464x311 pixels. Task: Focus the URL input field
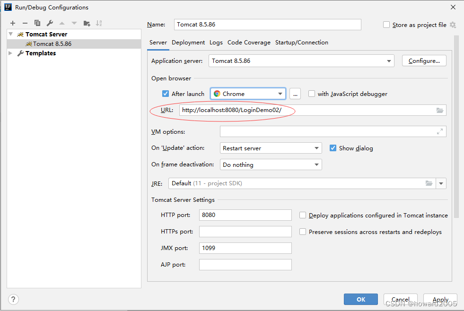click(x=313, y=110)
